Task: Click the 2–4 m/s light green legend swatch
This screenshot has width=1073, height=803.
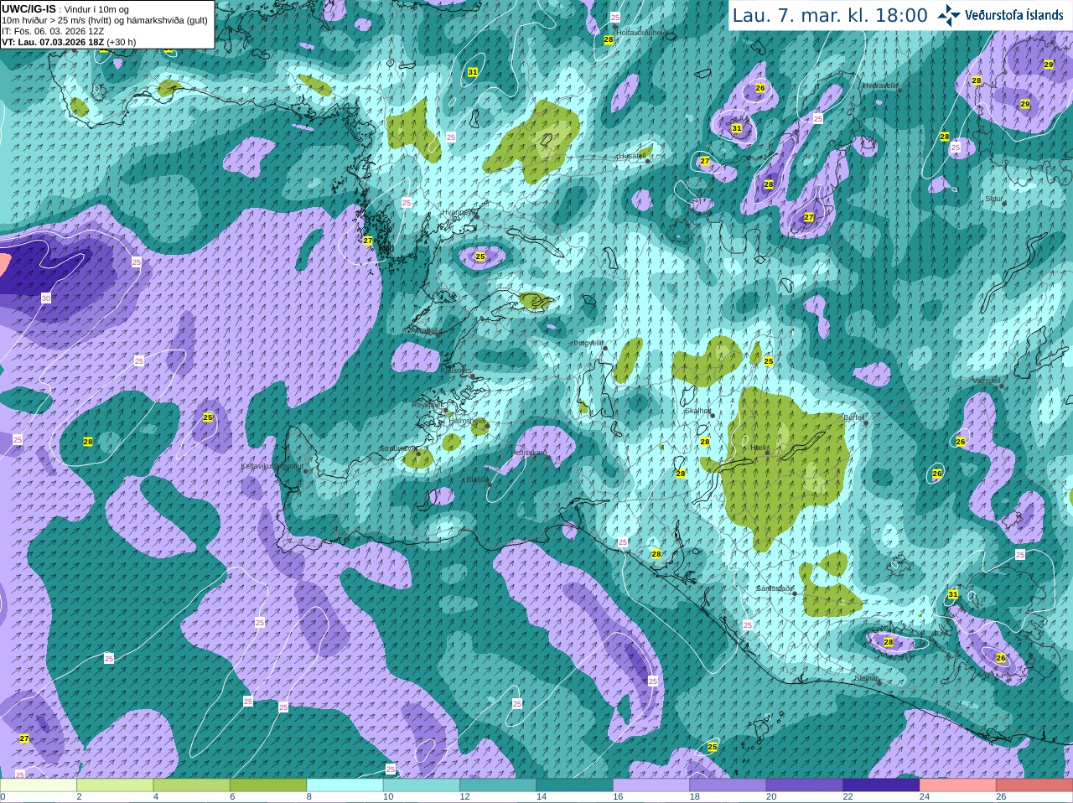Action: click(115, 785)
